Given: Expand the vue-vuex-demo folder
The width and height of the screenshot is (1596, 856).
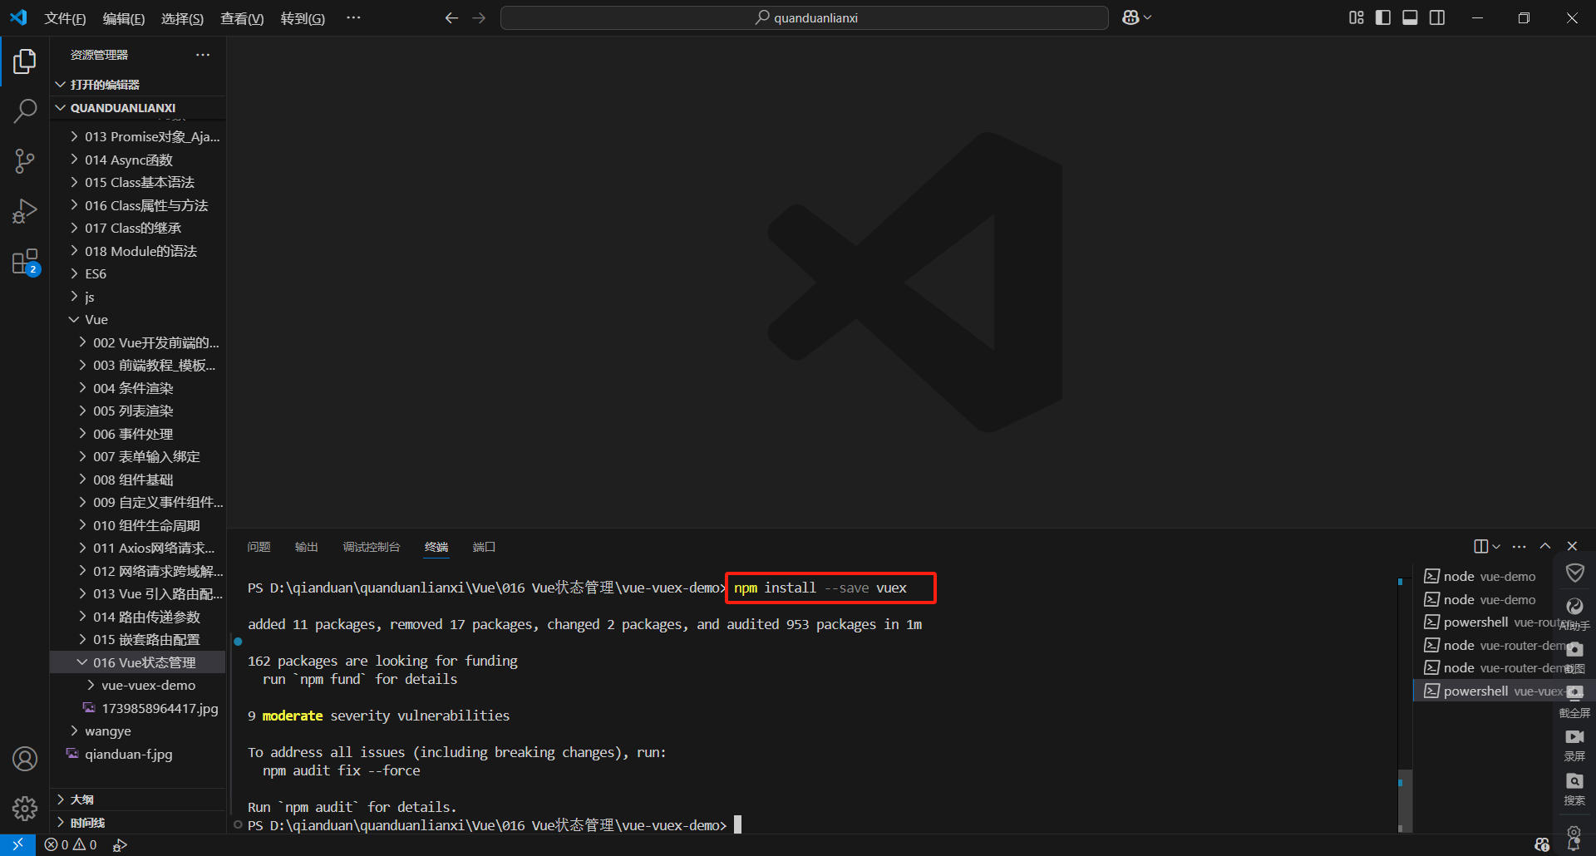Looking at the screenshot, I should [138, 685].
